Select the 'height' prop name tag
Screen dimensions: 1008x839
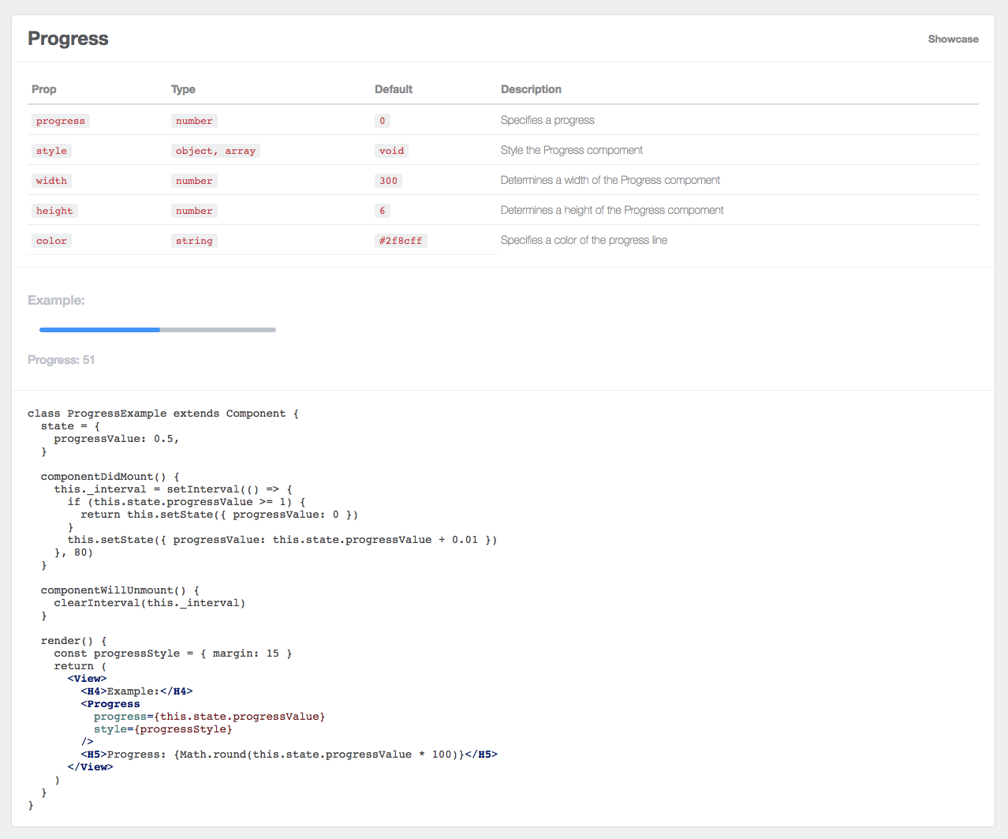click(54, 211)
